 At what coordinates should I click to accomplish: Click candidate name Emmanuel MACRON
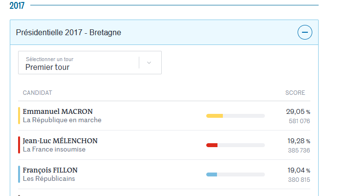tap(58, 111)
